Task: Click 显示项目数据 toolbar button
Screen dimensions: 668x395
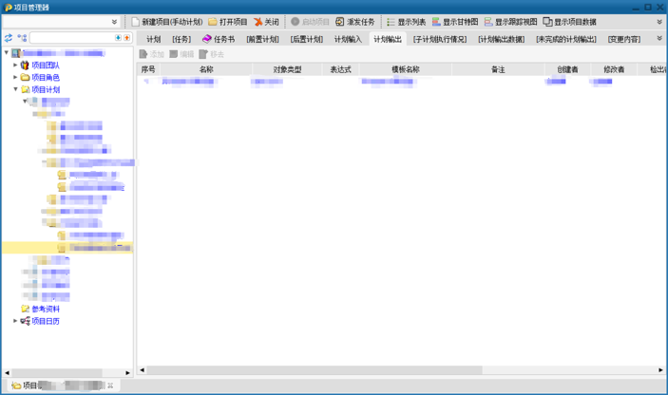Action: pyautogui.click(x=569, y=22)
